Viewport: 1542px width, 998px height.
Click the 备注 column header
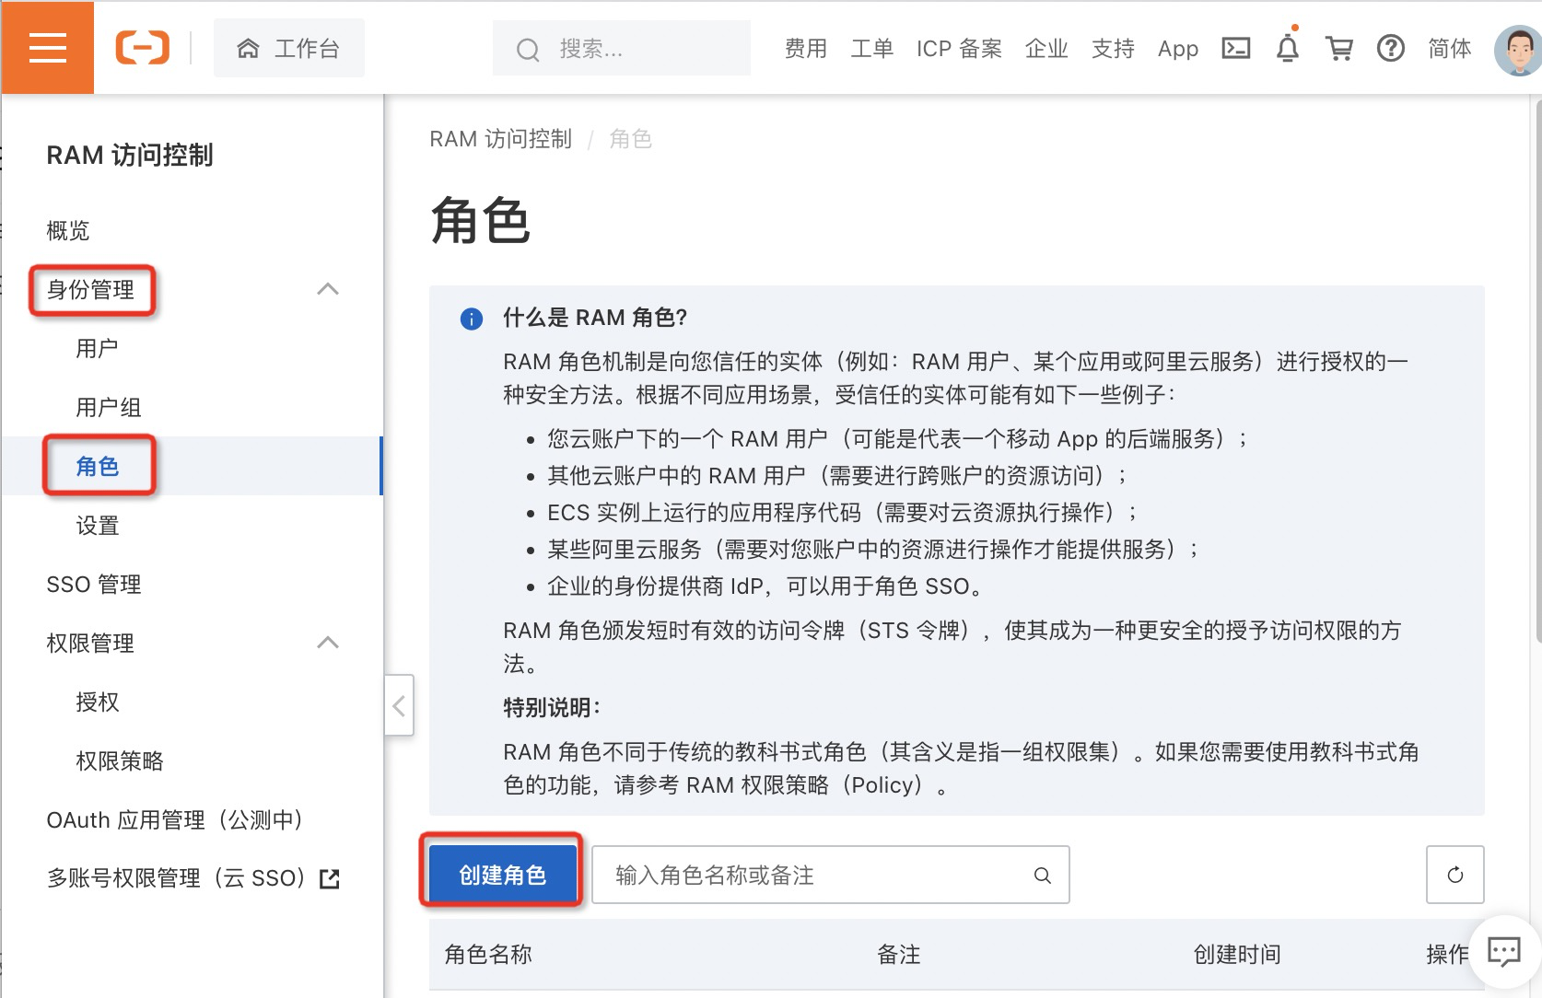pyautogui.click(x=899, y=955)
